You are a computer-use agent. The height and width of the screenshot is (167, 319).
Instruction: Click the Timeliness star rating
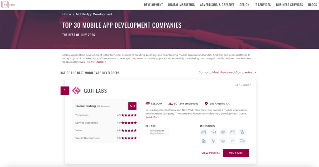coord(129,115)
